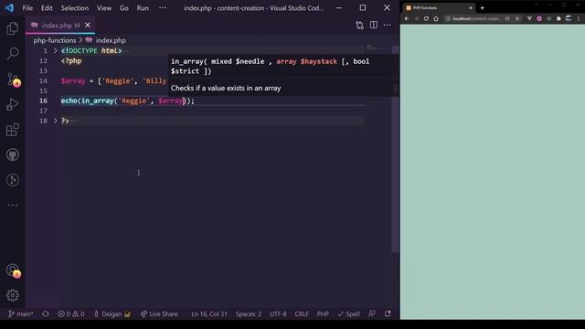Screen dimensions: 585x329
Task: Close the index.php editor tab
Action: click(x=88, y=25)
